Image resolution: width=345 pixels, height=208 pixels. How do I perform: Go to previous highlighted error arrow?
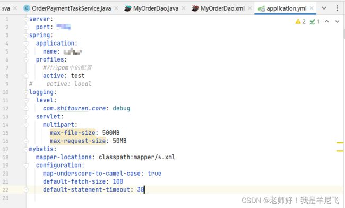pos(327,21)
